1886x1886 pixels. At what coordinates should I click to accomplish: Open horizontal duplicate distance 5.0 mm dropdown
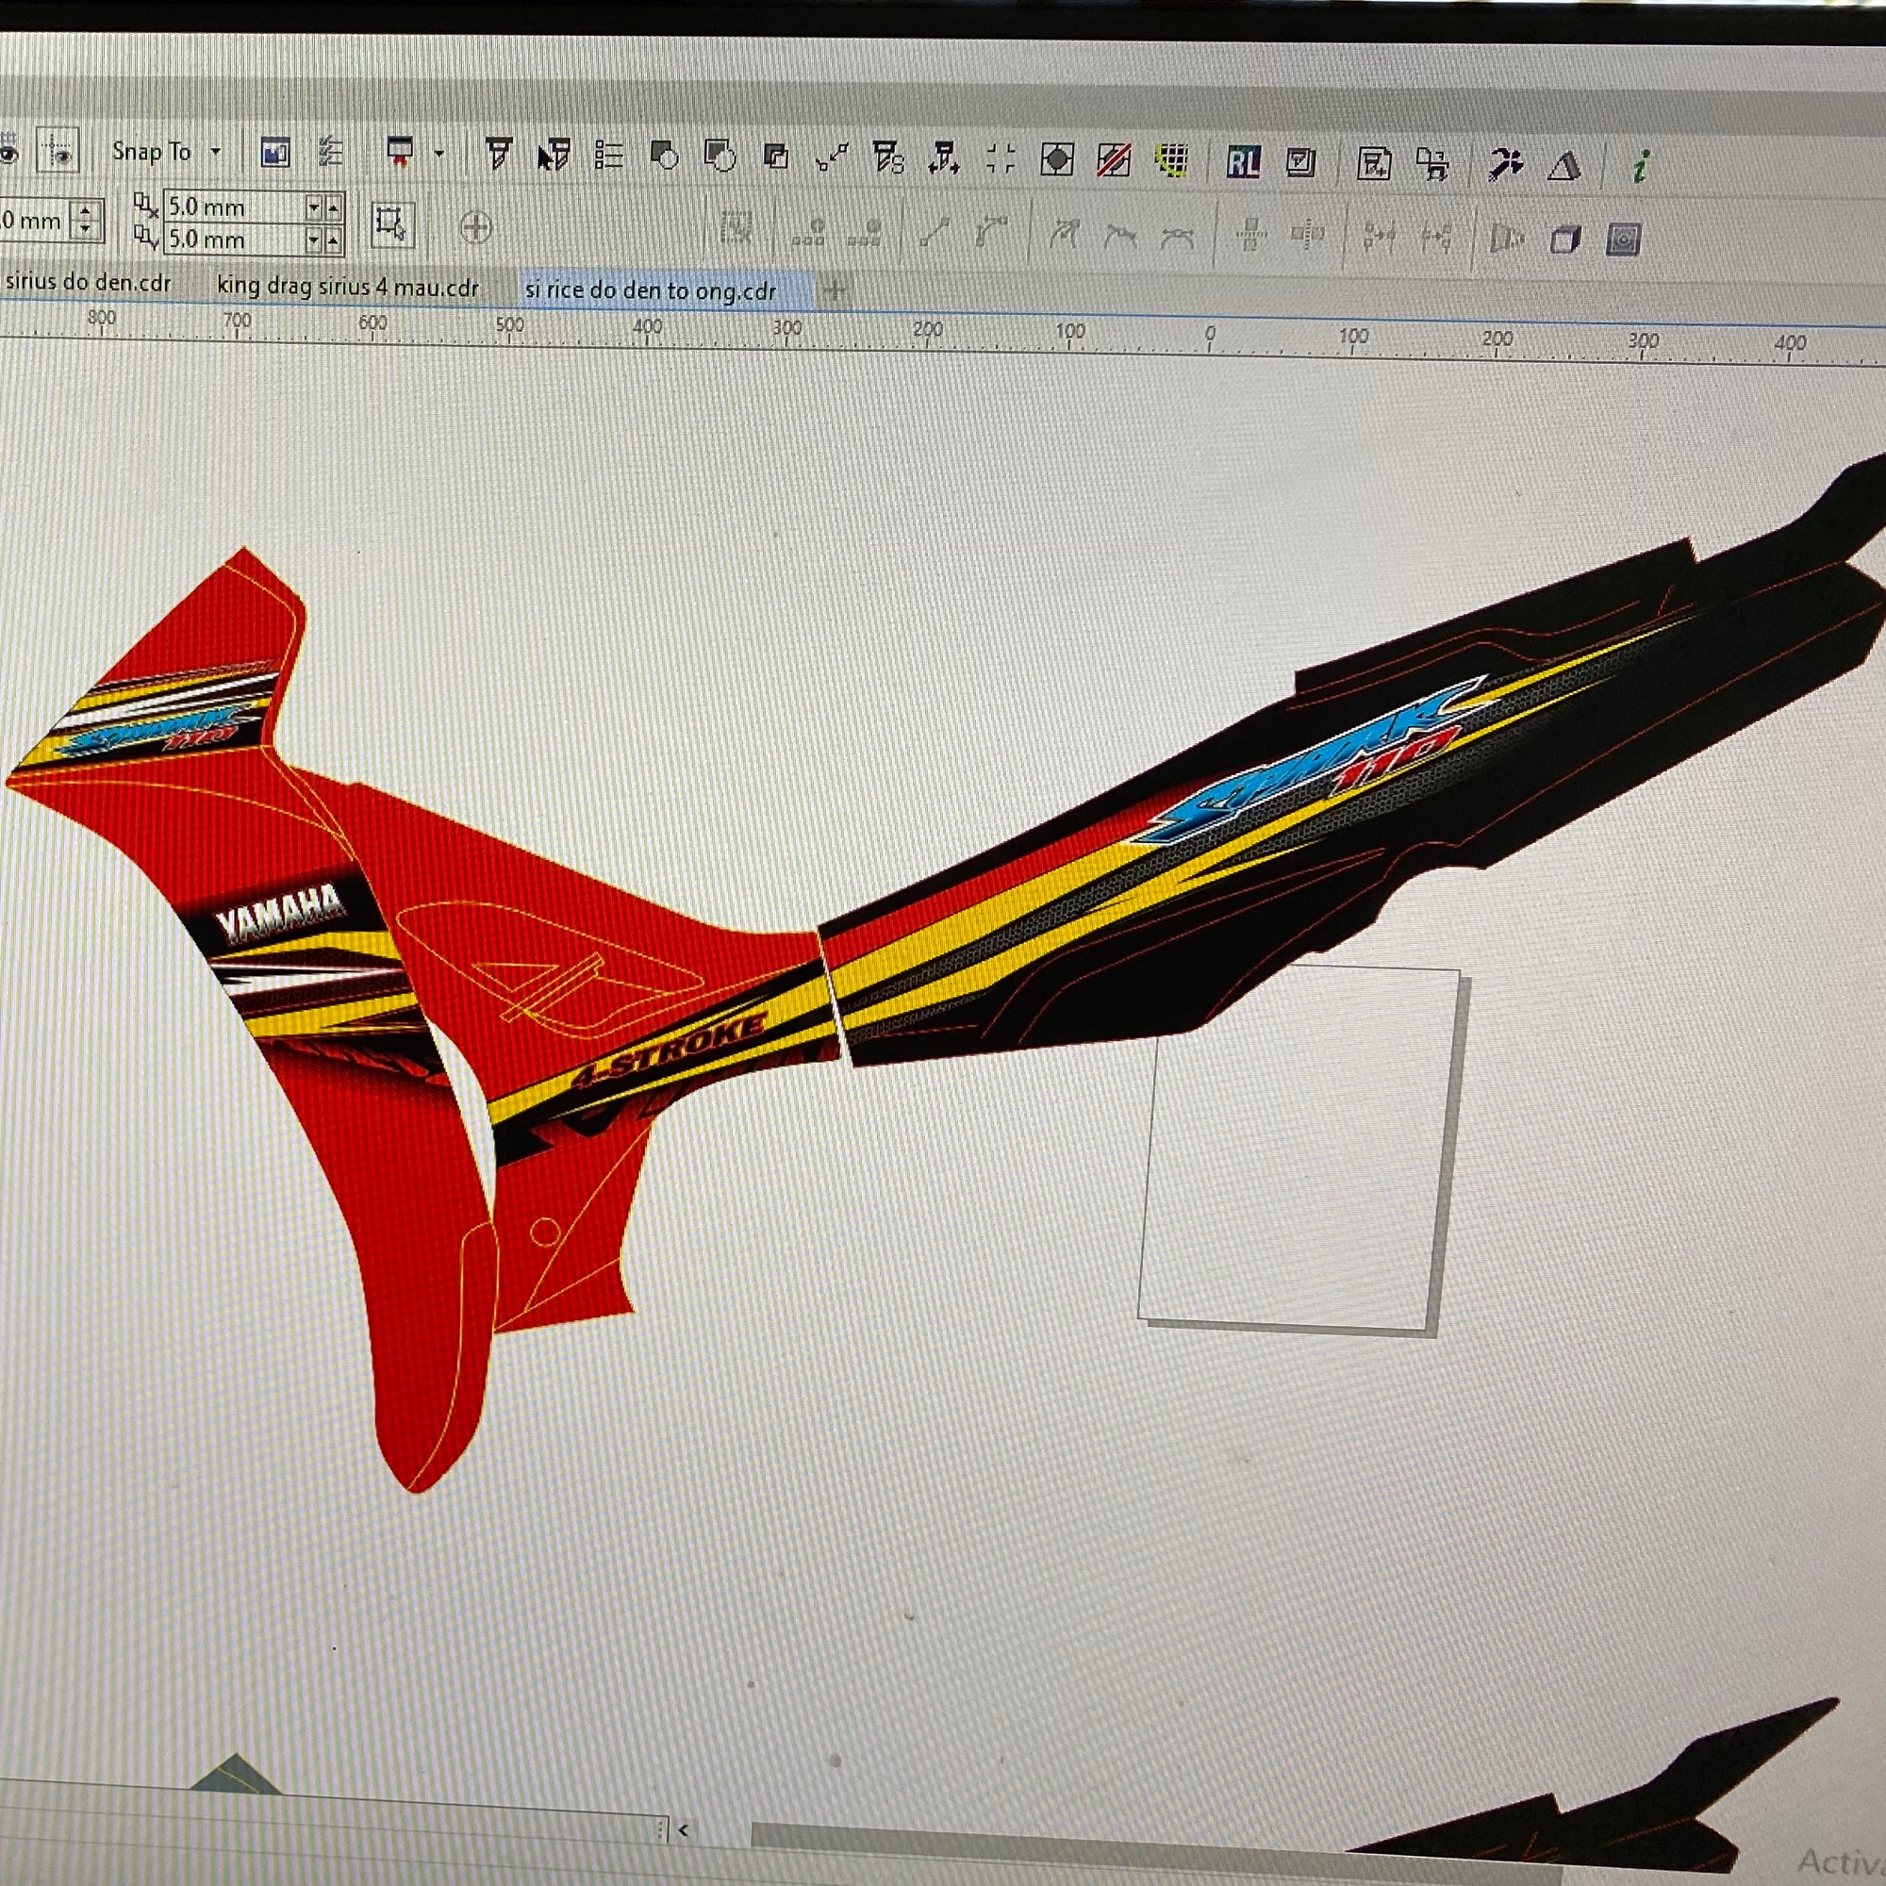click(313, 207)
